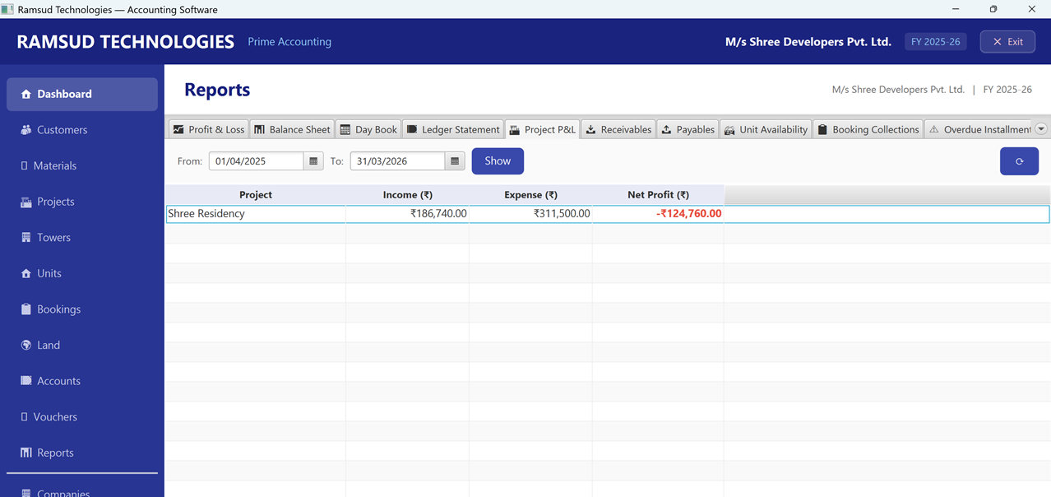Select the Project P&L tab

tap(542, 129)
